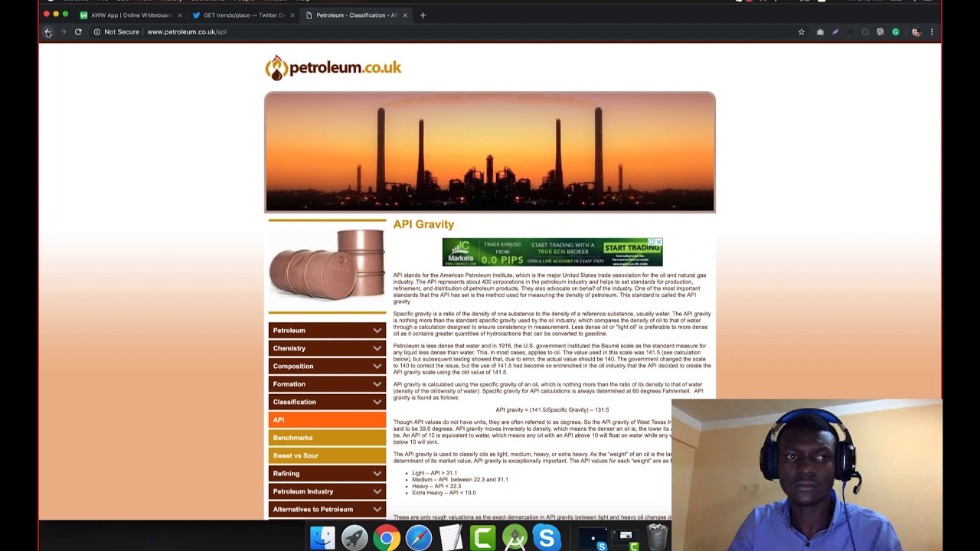Click the refinery sunset banner image
The width and height of the screenshot is (980, 551).
tap(490, 152)
